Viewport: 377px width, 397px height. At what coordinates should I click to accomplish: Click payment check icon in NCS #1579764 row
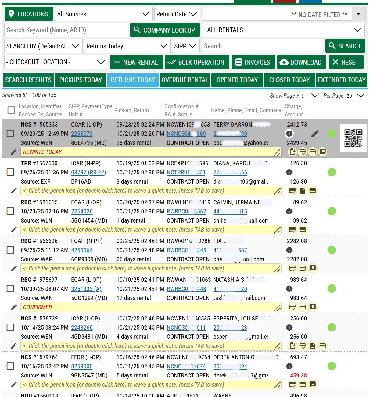(293, 384)
